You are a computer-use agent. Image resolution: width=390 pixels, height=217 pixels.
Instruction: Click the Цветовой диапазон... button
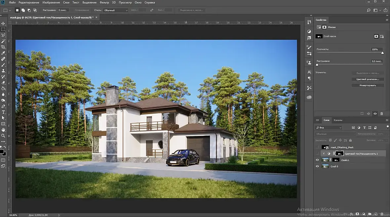pyautogui.click(x=368, y=79)
